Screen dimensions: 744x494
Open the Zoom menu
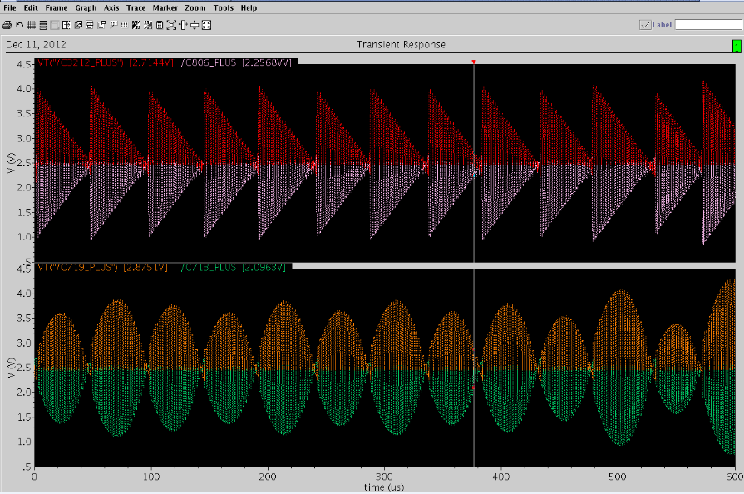tap(195, 7)
